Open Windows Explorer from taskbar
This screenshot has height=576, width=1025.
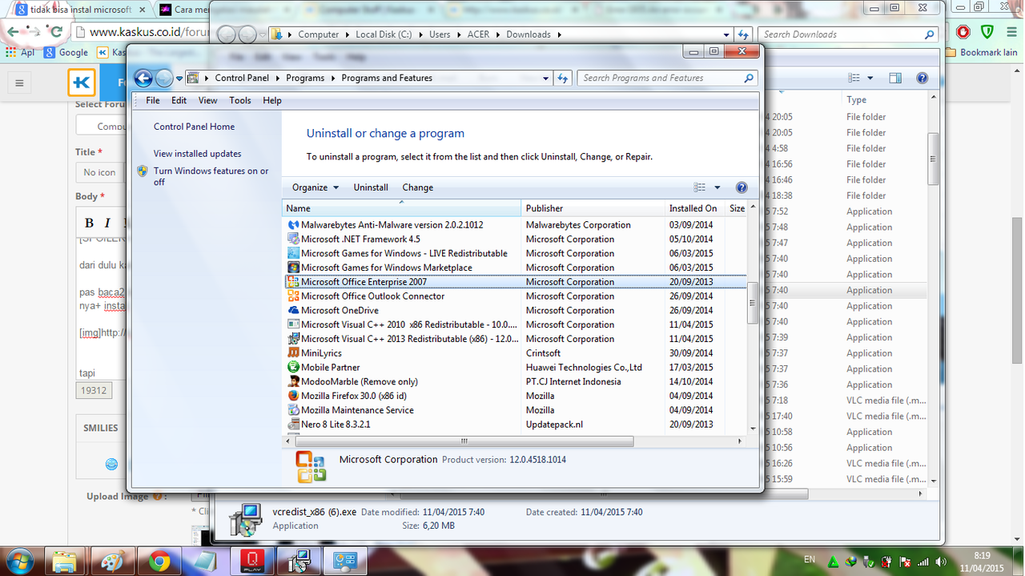(66, 560)
